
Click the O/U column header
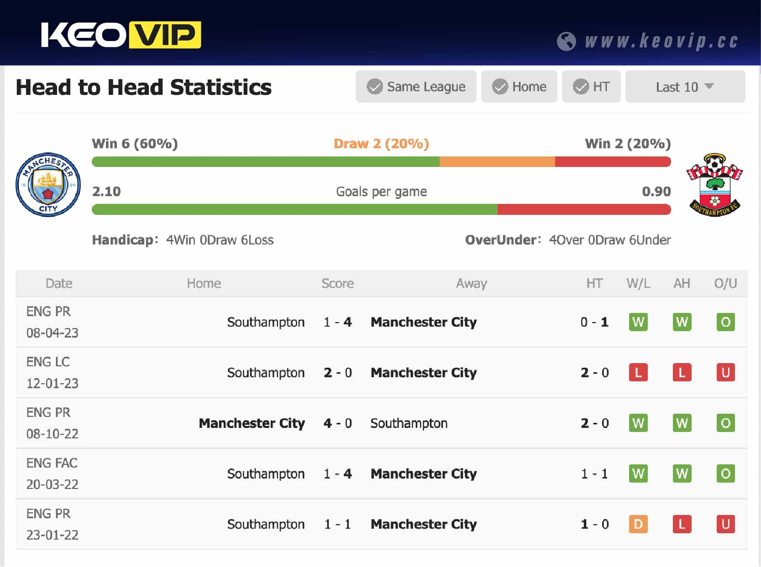(725, 283)
